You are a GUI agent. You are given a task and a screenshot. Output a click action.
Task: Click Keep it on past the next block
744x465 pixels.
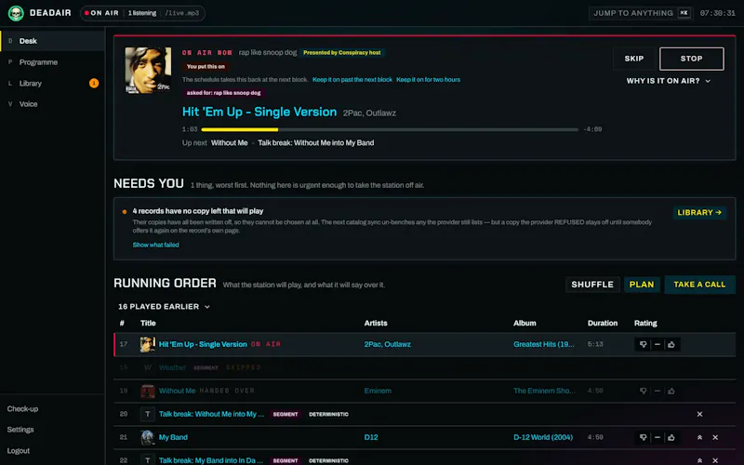click(352, 80)
